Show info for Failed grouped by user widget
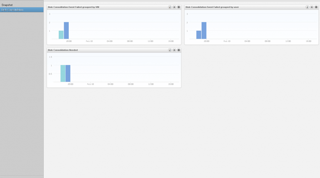This screenshot has width=320, height=178. coord(307,7)
